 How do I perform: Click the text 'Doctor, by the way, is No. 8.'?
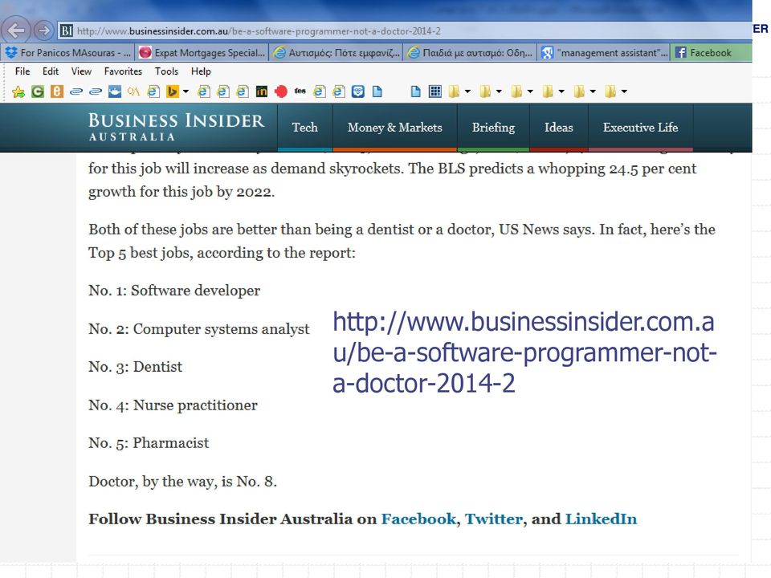click(x=182, y=481)
